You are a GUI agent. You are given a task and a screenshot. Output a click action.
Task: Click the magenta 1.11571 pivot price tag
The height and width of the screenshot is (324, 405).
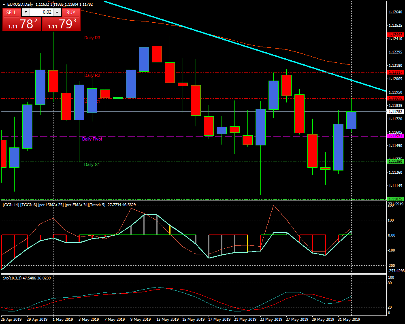pyautogui.click(x=395, y=136)
